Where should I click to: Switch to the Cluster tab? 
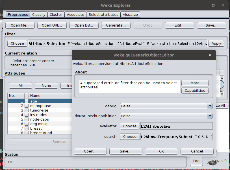pos(56,14)
